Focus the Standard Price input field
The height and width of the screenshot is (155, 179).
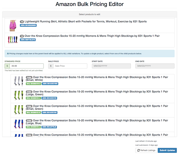27,66
